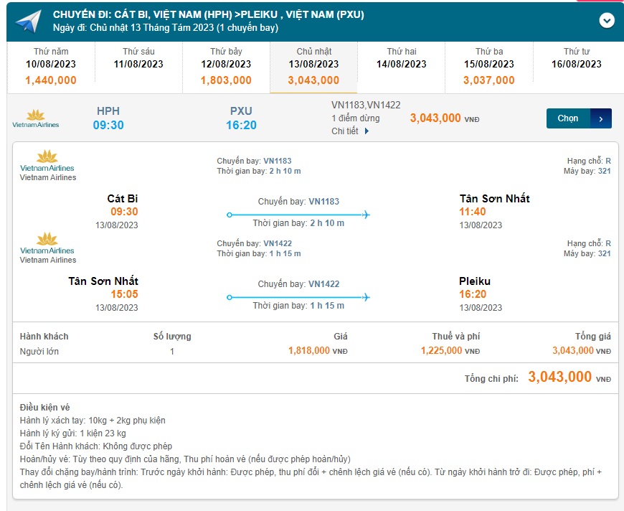The height and width of the screenshot is (511, 624).
Task: Click arrow icon on the Chọn button
Action: coord(600,118)
